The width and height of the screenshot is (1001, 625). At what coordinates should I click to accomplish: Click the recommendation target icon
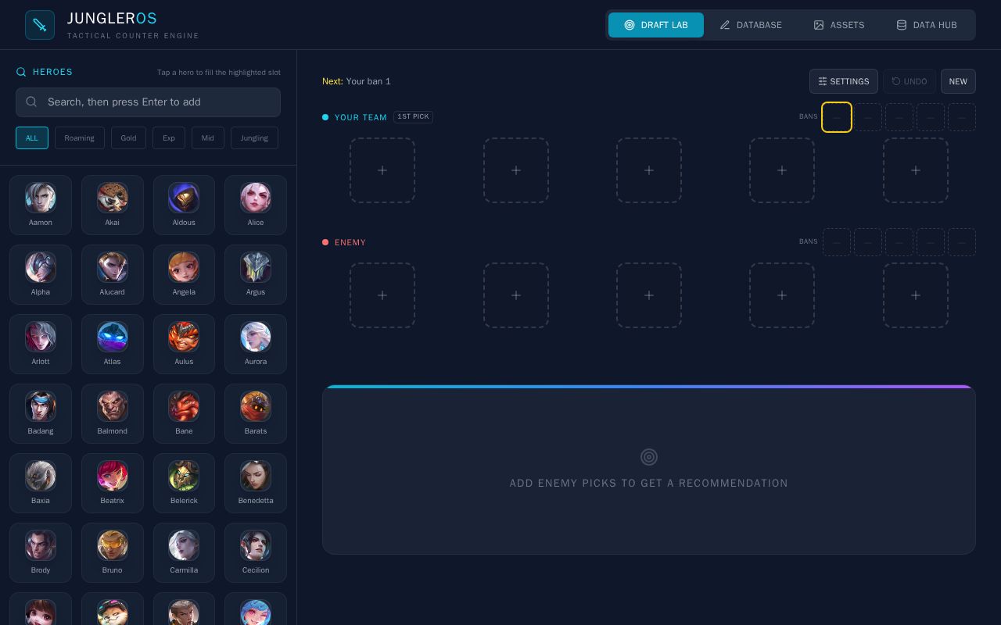point(649,457)
